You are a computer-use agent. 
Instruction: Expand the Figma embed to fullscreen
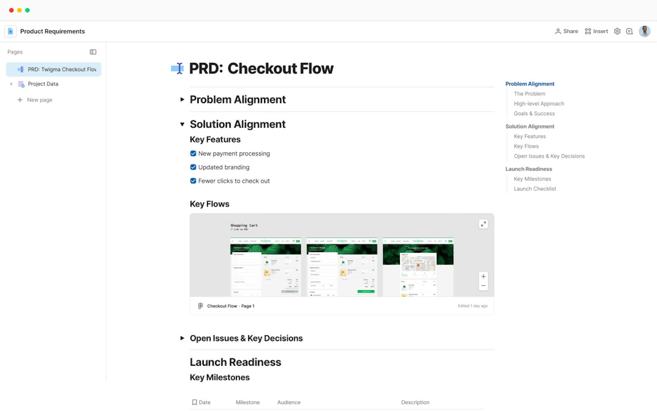coord(483,224)
